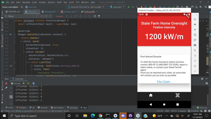Screen dimensions: 211x119
Task: Toggle Match Case in find bar
Action: (42, 16)
